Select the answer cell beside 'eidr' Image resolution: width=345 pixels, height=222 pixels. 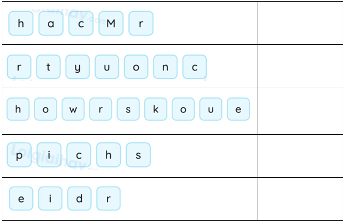[x=299, y=199]
